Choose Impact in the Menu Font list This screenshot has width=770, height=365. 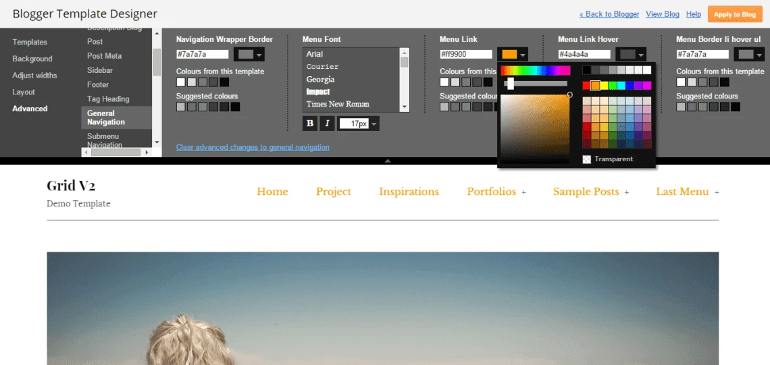[317, 92]
